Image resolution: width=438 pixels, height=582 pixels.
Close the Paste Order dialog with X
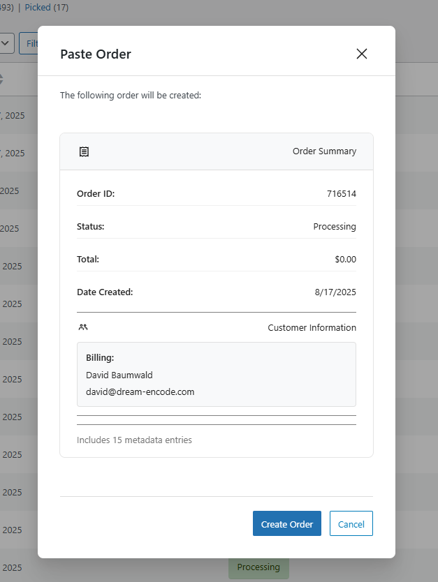361,54
